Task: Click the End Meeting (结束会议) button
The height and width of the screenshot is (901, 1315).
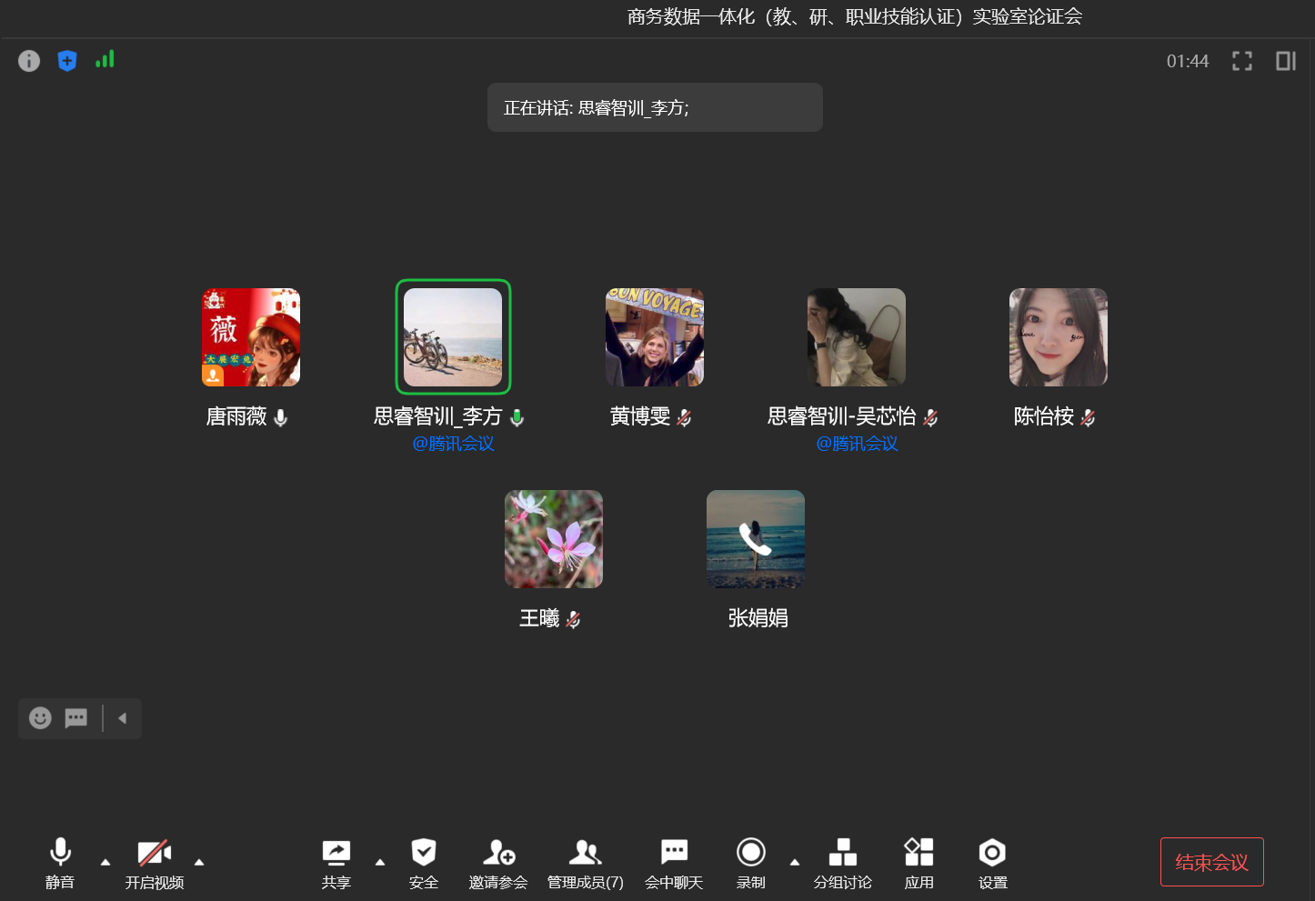Action: click(x=1211, y=862)
